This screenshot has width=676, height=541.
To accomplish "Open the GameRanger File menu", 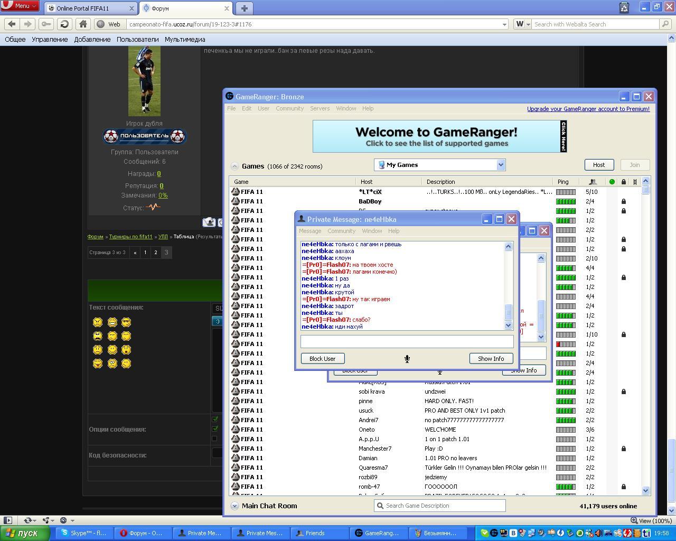I will pos(231,108).
